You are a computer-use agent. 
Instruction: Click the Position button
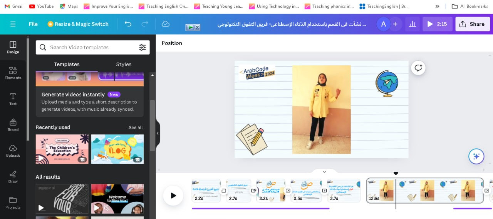pyautogui.click(x=172, y=43)
